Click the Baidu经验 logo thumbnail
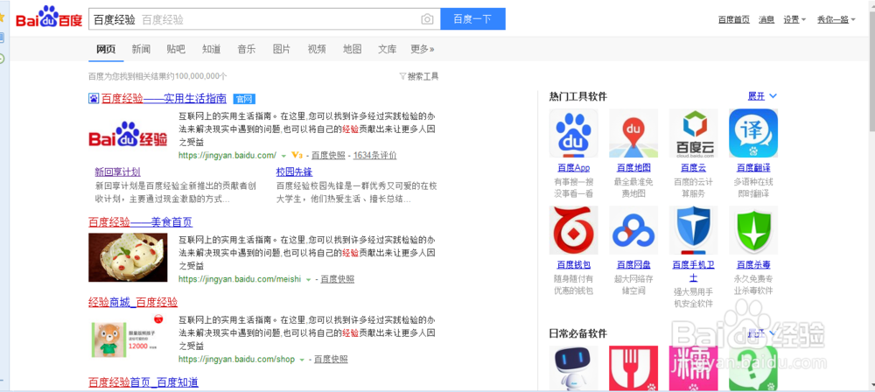Image resolution: width=875 pixels, height=392 pixels. 128,135
